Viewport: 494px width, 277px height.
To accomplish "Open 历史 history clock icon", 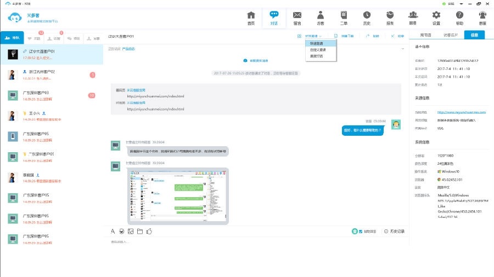I will pyautogui.click(x=367, y=18).
